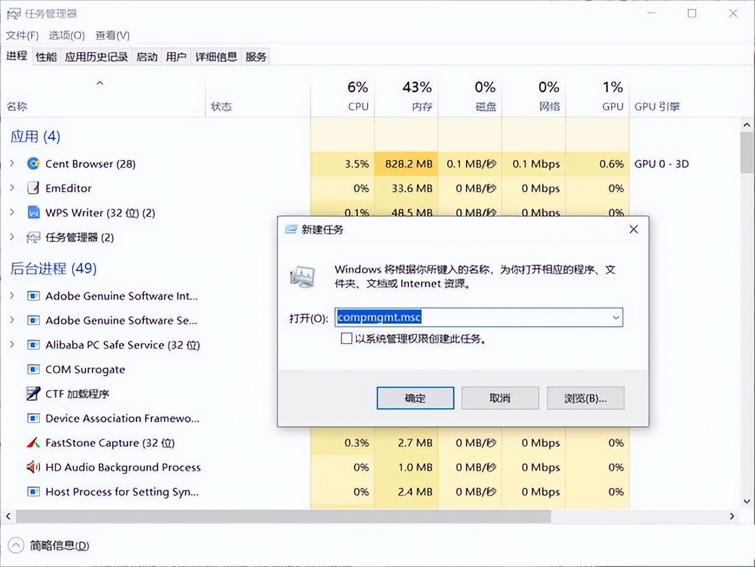The height and width of the screenshot is (567, 755).
Task: Click the Task Manager title bar icon
Action: click(14, 13)
